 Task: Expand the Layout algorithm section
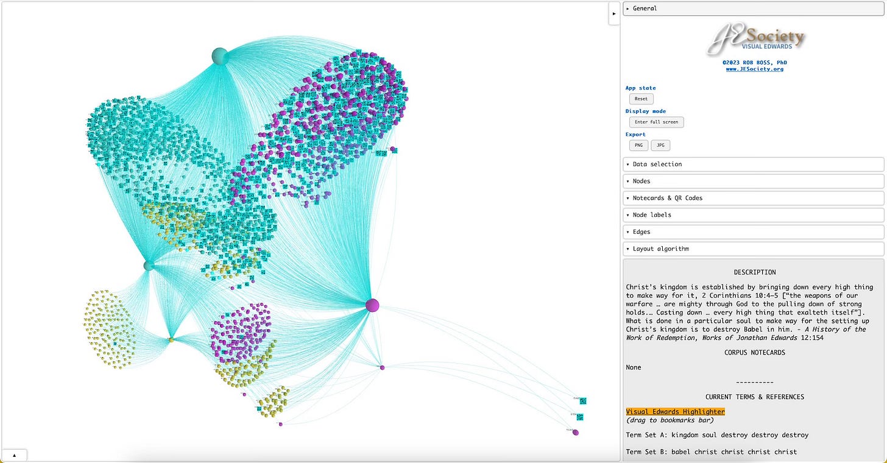coord(753,249)
